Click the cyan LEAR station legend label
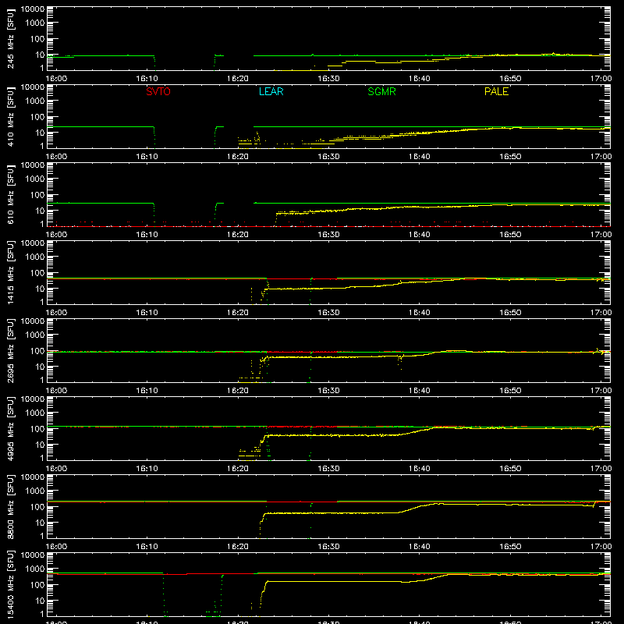Screen dimensions: 624x624 pyautogui.click(x=271, y=91)
